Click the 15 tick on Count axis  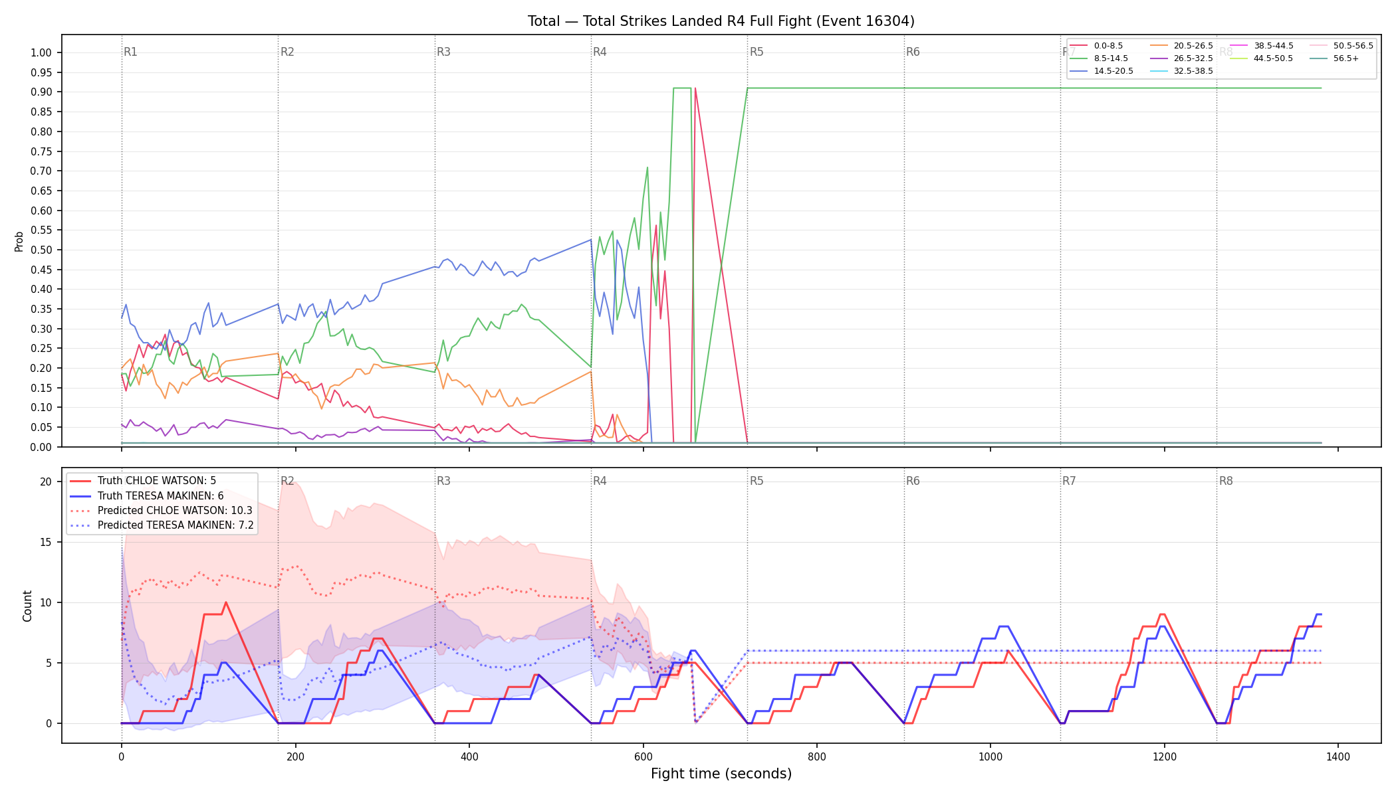(46, 543)
